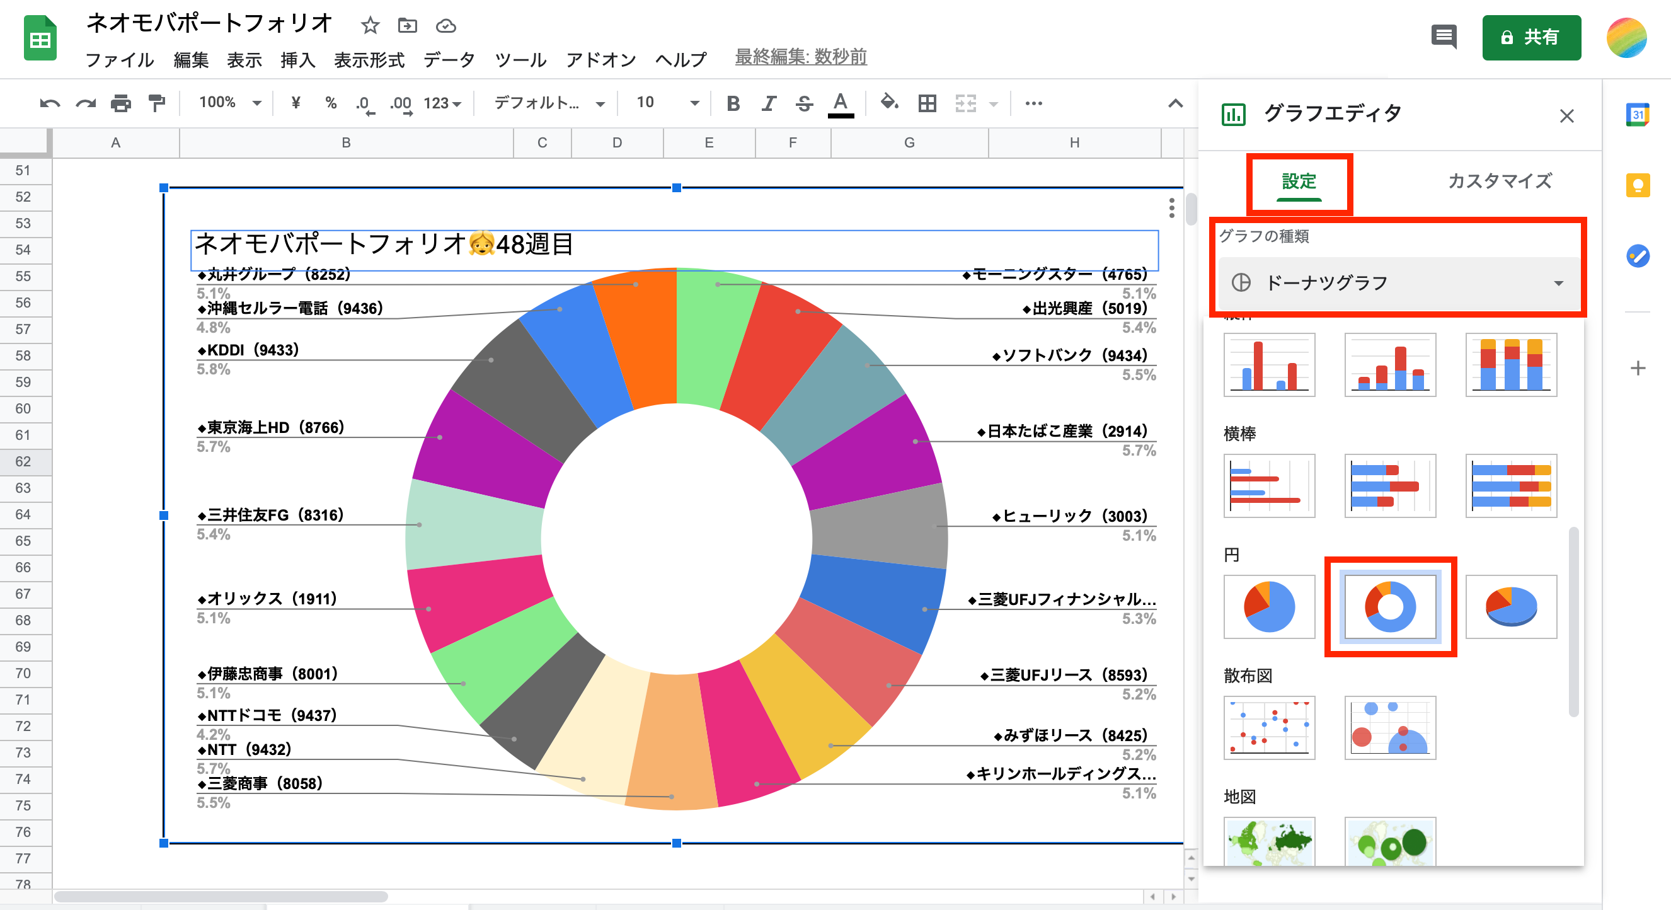Open the Google Keep side panel

tap(1637, 185)
